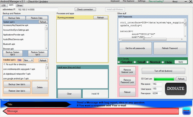Click the Send icon beside the message box
193x117 pixels.
coord(186,111)
